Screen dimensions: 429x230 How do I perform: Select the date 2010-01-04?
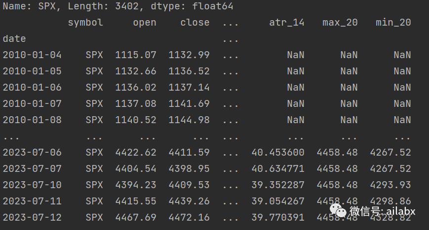pos(32,55)
